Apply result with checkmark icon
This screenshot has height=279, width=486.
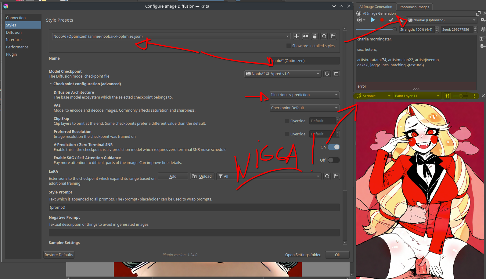click(391, 20)
